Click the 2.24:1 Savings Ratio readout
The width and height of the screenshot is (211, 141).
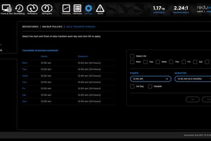point(181,9)
